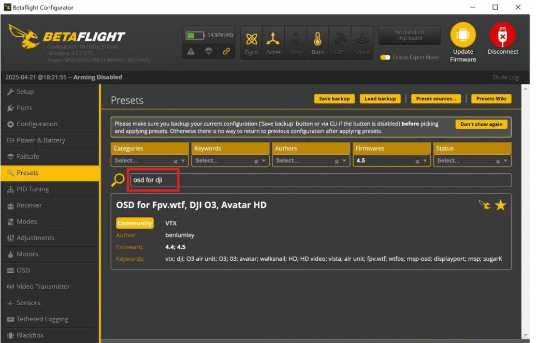Clear the Categories filter selection

pyautogui.click(x=176, y=161)
